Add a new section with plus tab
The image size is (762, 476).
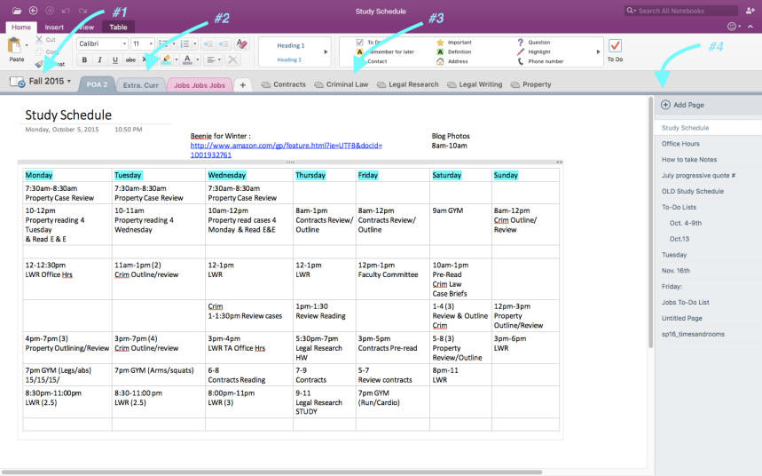coord(242,84)
